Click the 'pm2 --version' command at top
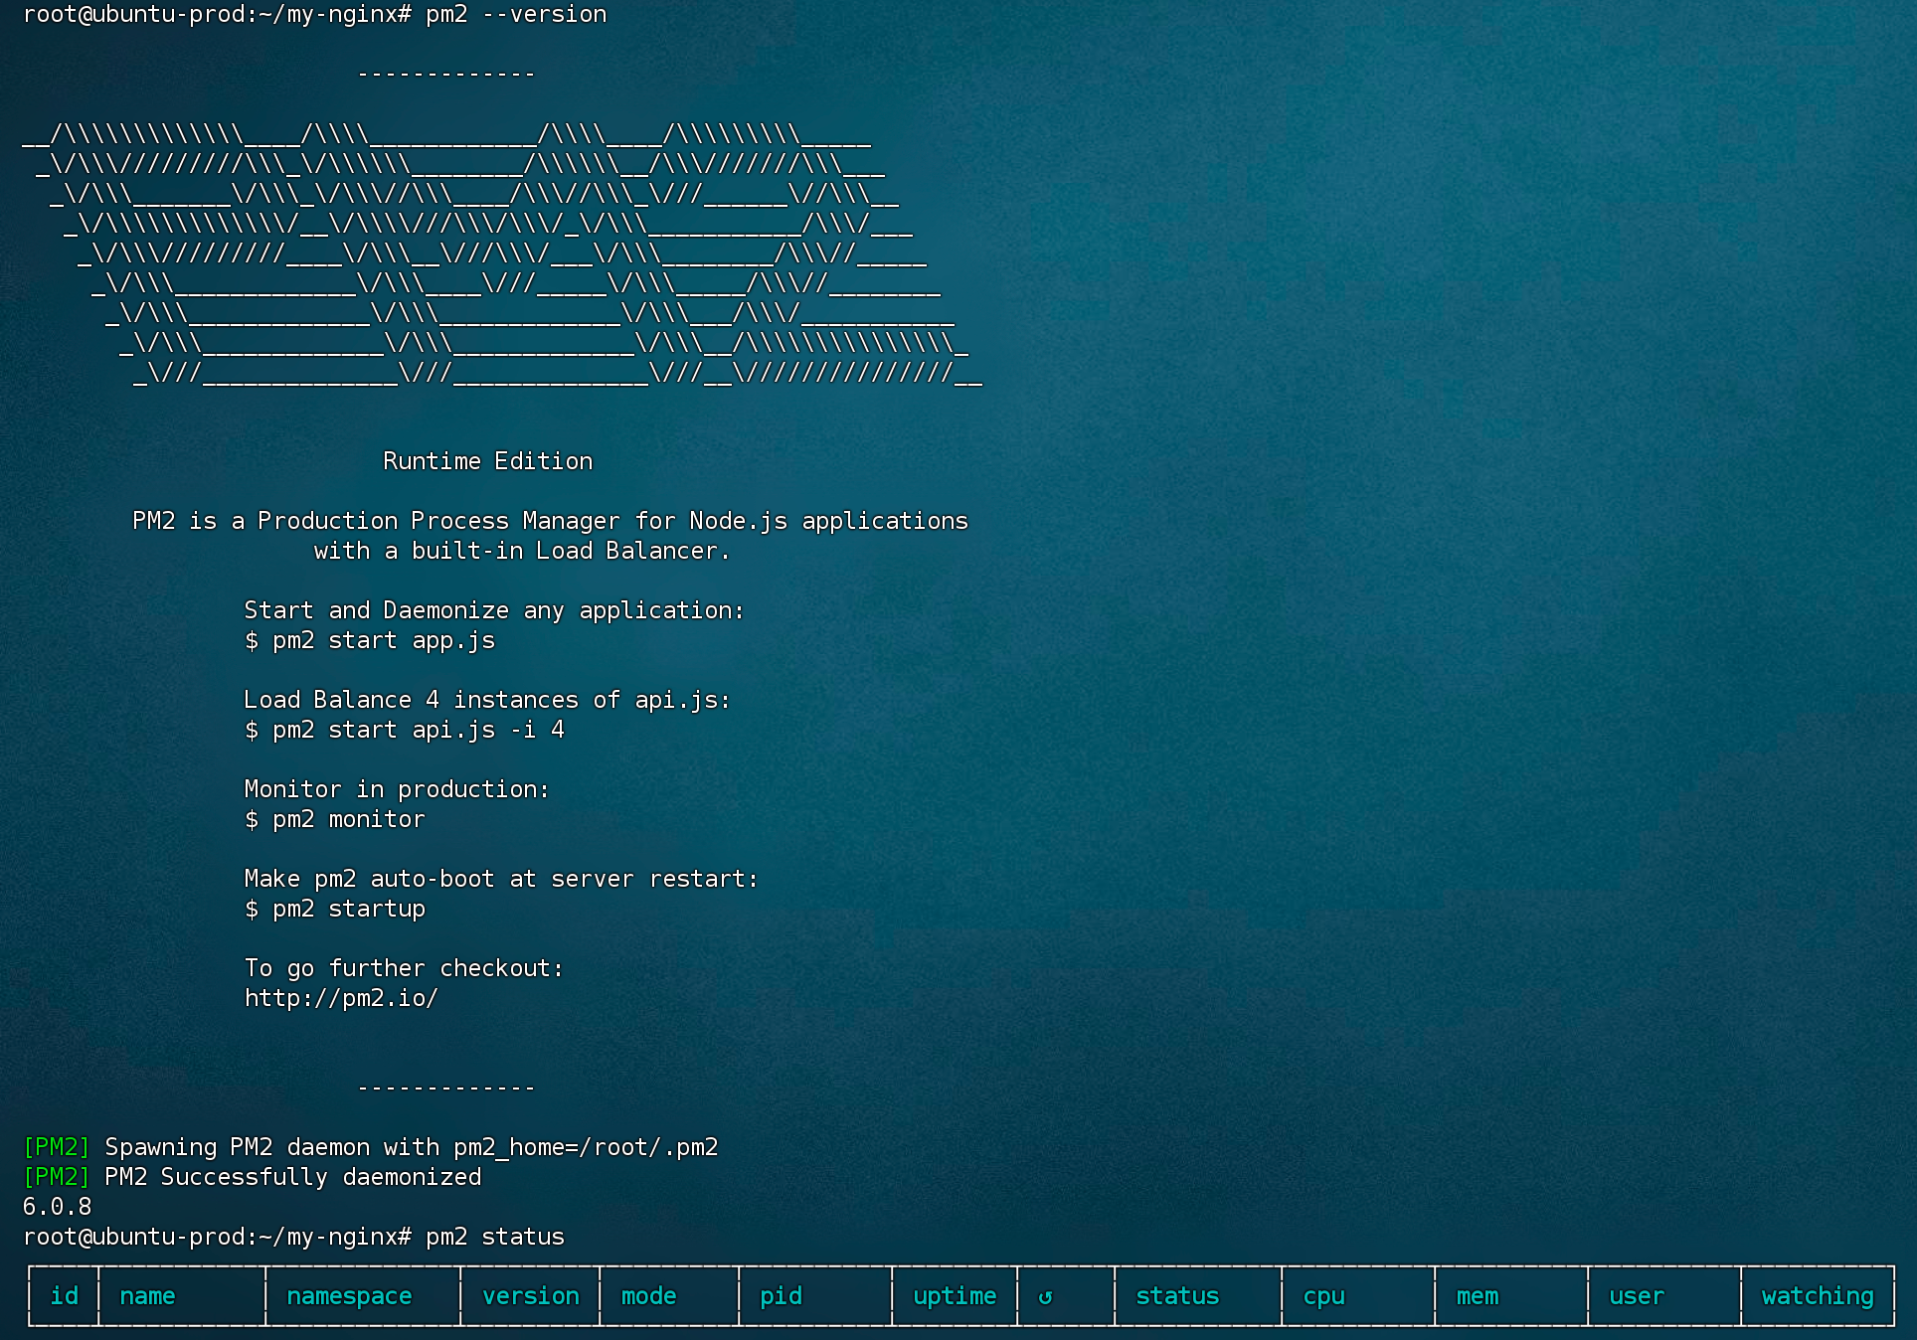 coord(515,14)
